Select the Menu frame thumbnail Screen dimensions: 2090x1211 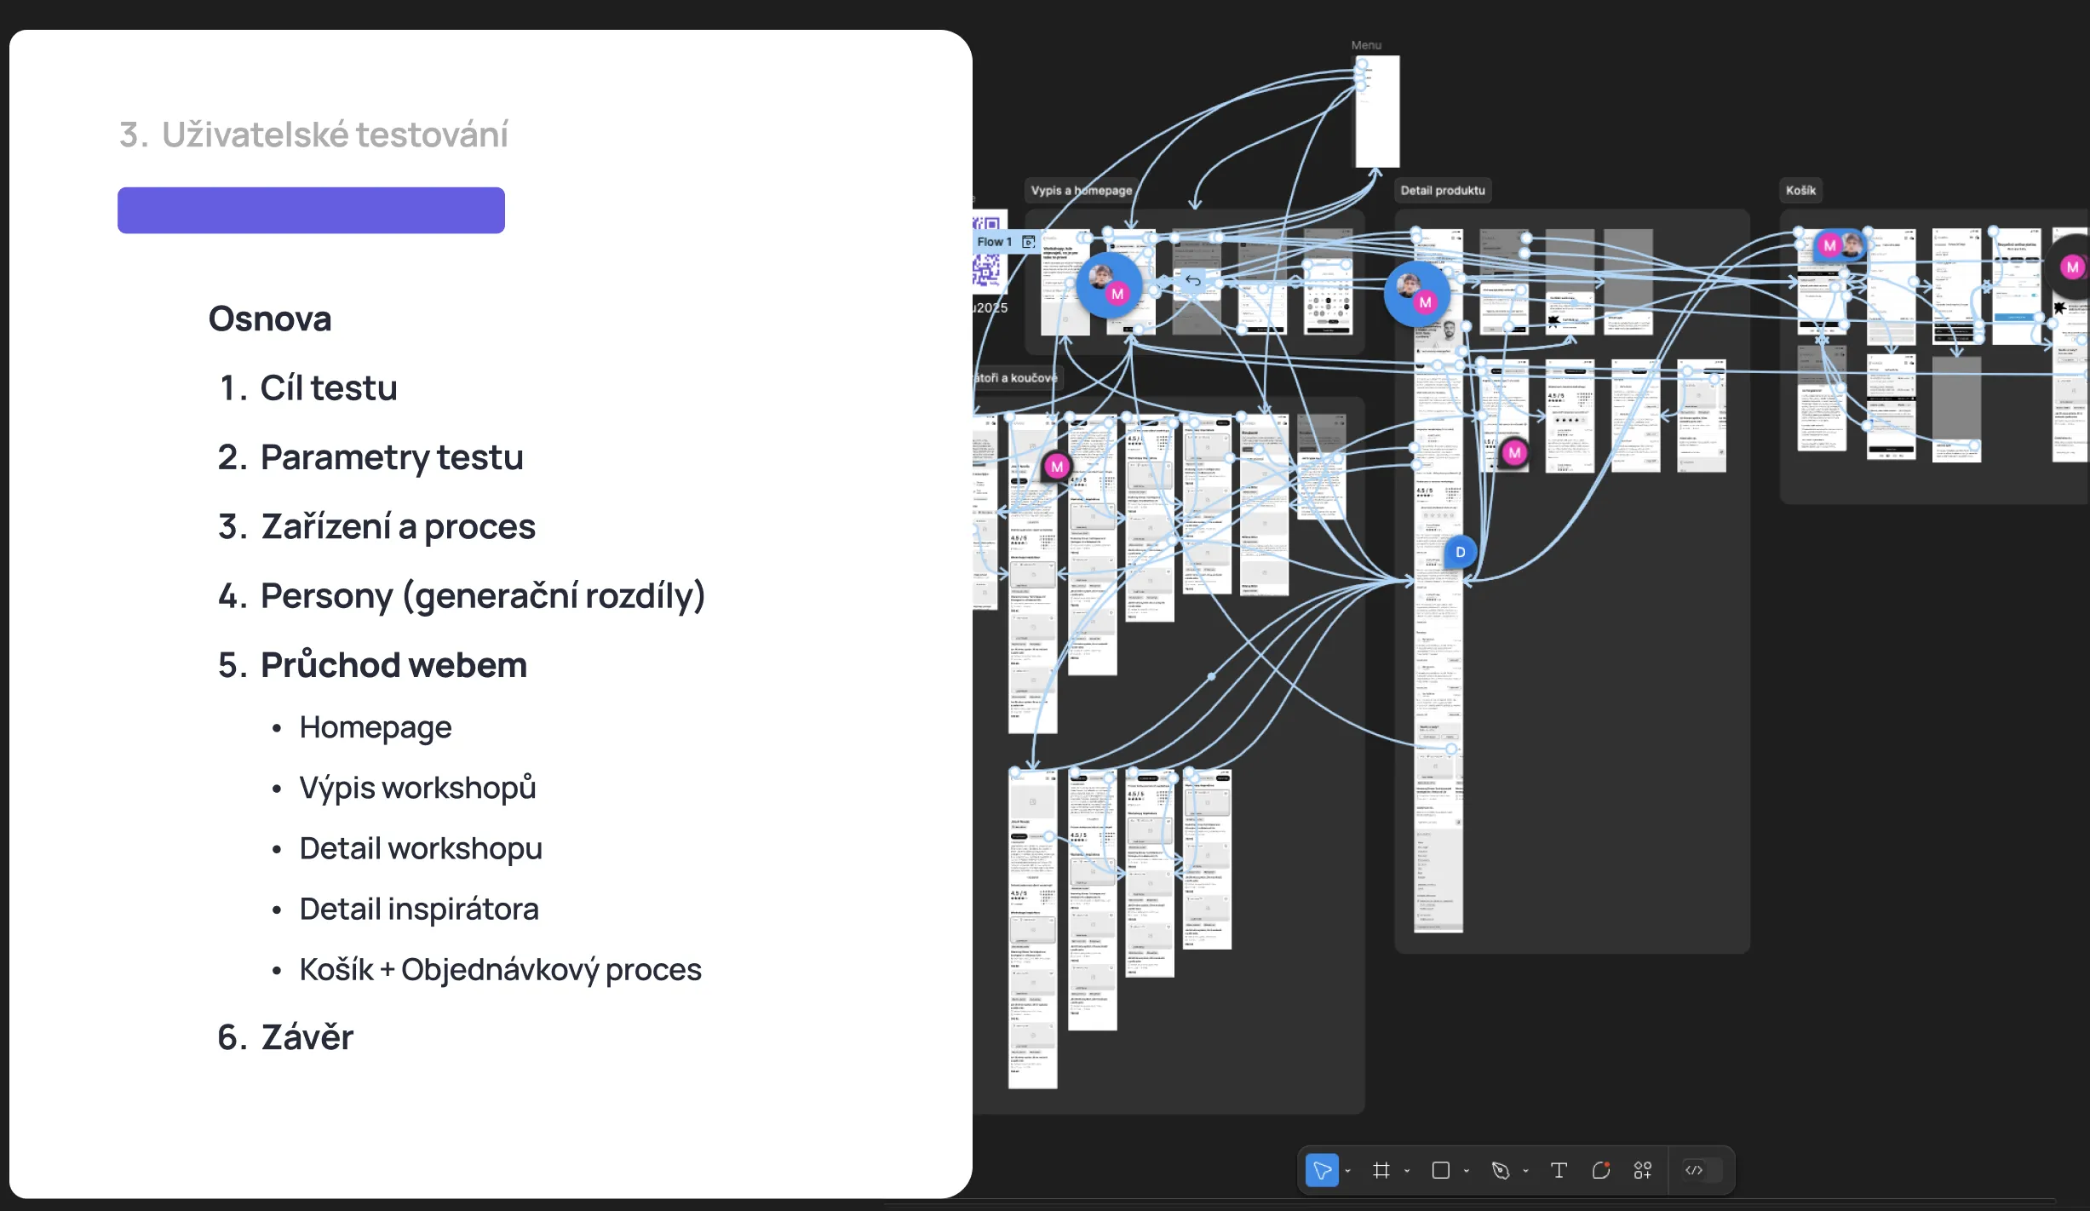tap(1377, 112)
